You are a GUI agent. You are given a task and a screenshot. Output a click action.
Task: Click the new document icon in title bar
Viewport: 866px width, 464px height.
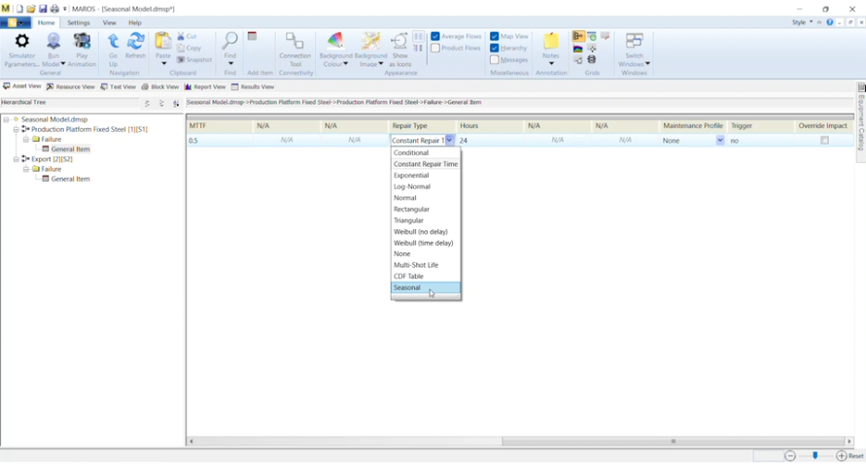click(19, 9)
